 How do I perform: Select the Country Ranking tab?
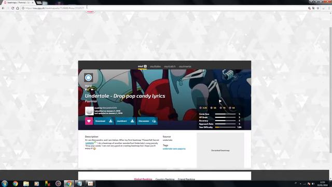(x=165, y=179)
